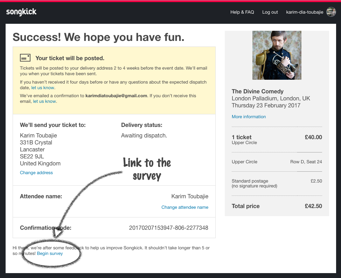Viewport: 341px width, 278px height.
Task: Click the total price £42.50
Action: click(313, 206)
